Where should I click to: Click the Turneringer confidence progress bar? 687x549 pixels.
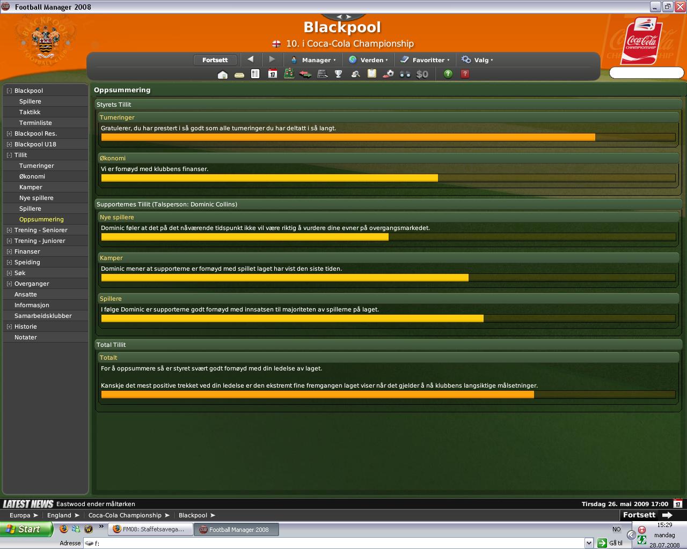(x=388, y=137)
